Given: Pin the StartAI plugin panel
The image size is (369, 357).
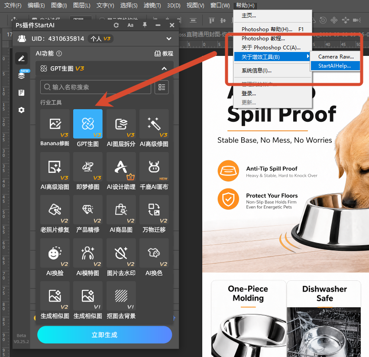Looking at the screenshot, I should coord(145,25).
